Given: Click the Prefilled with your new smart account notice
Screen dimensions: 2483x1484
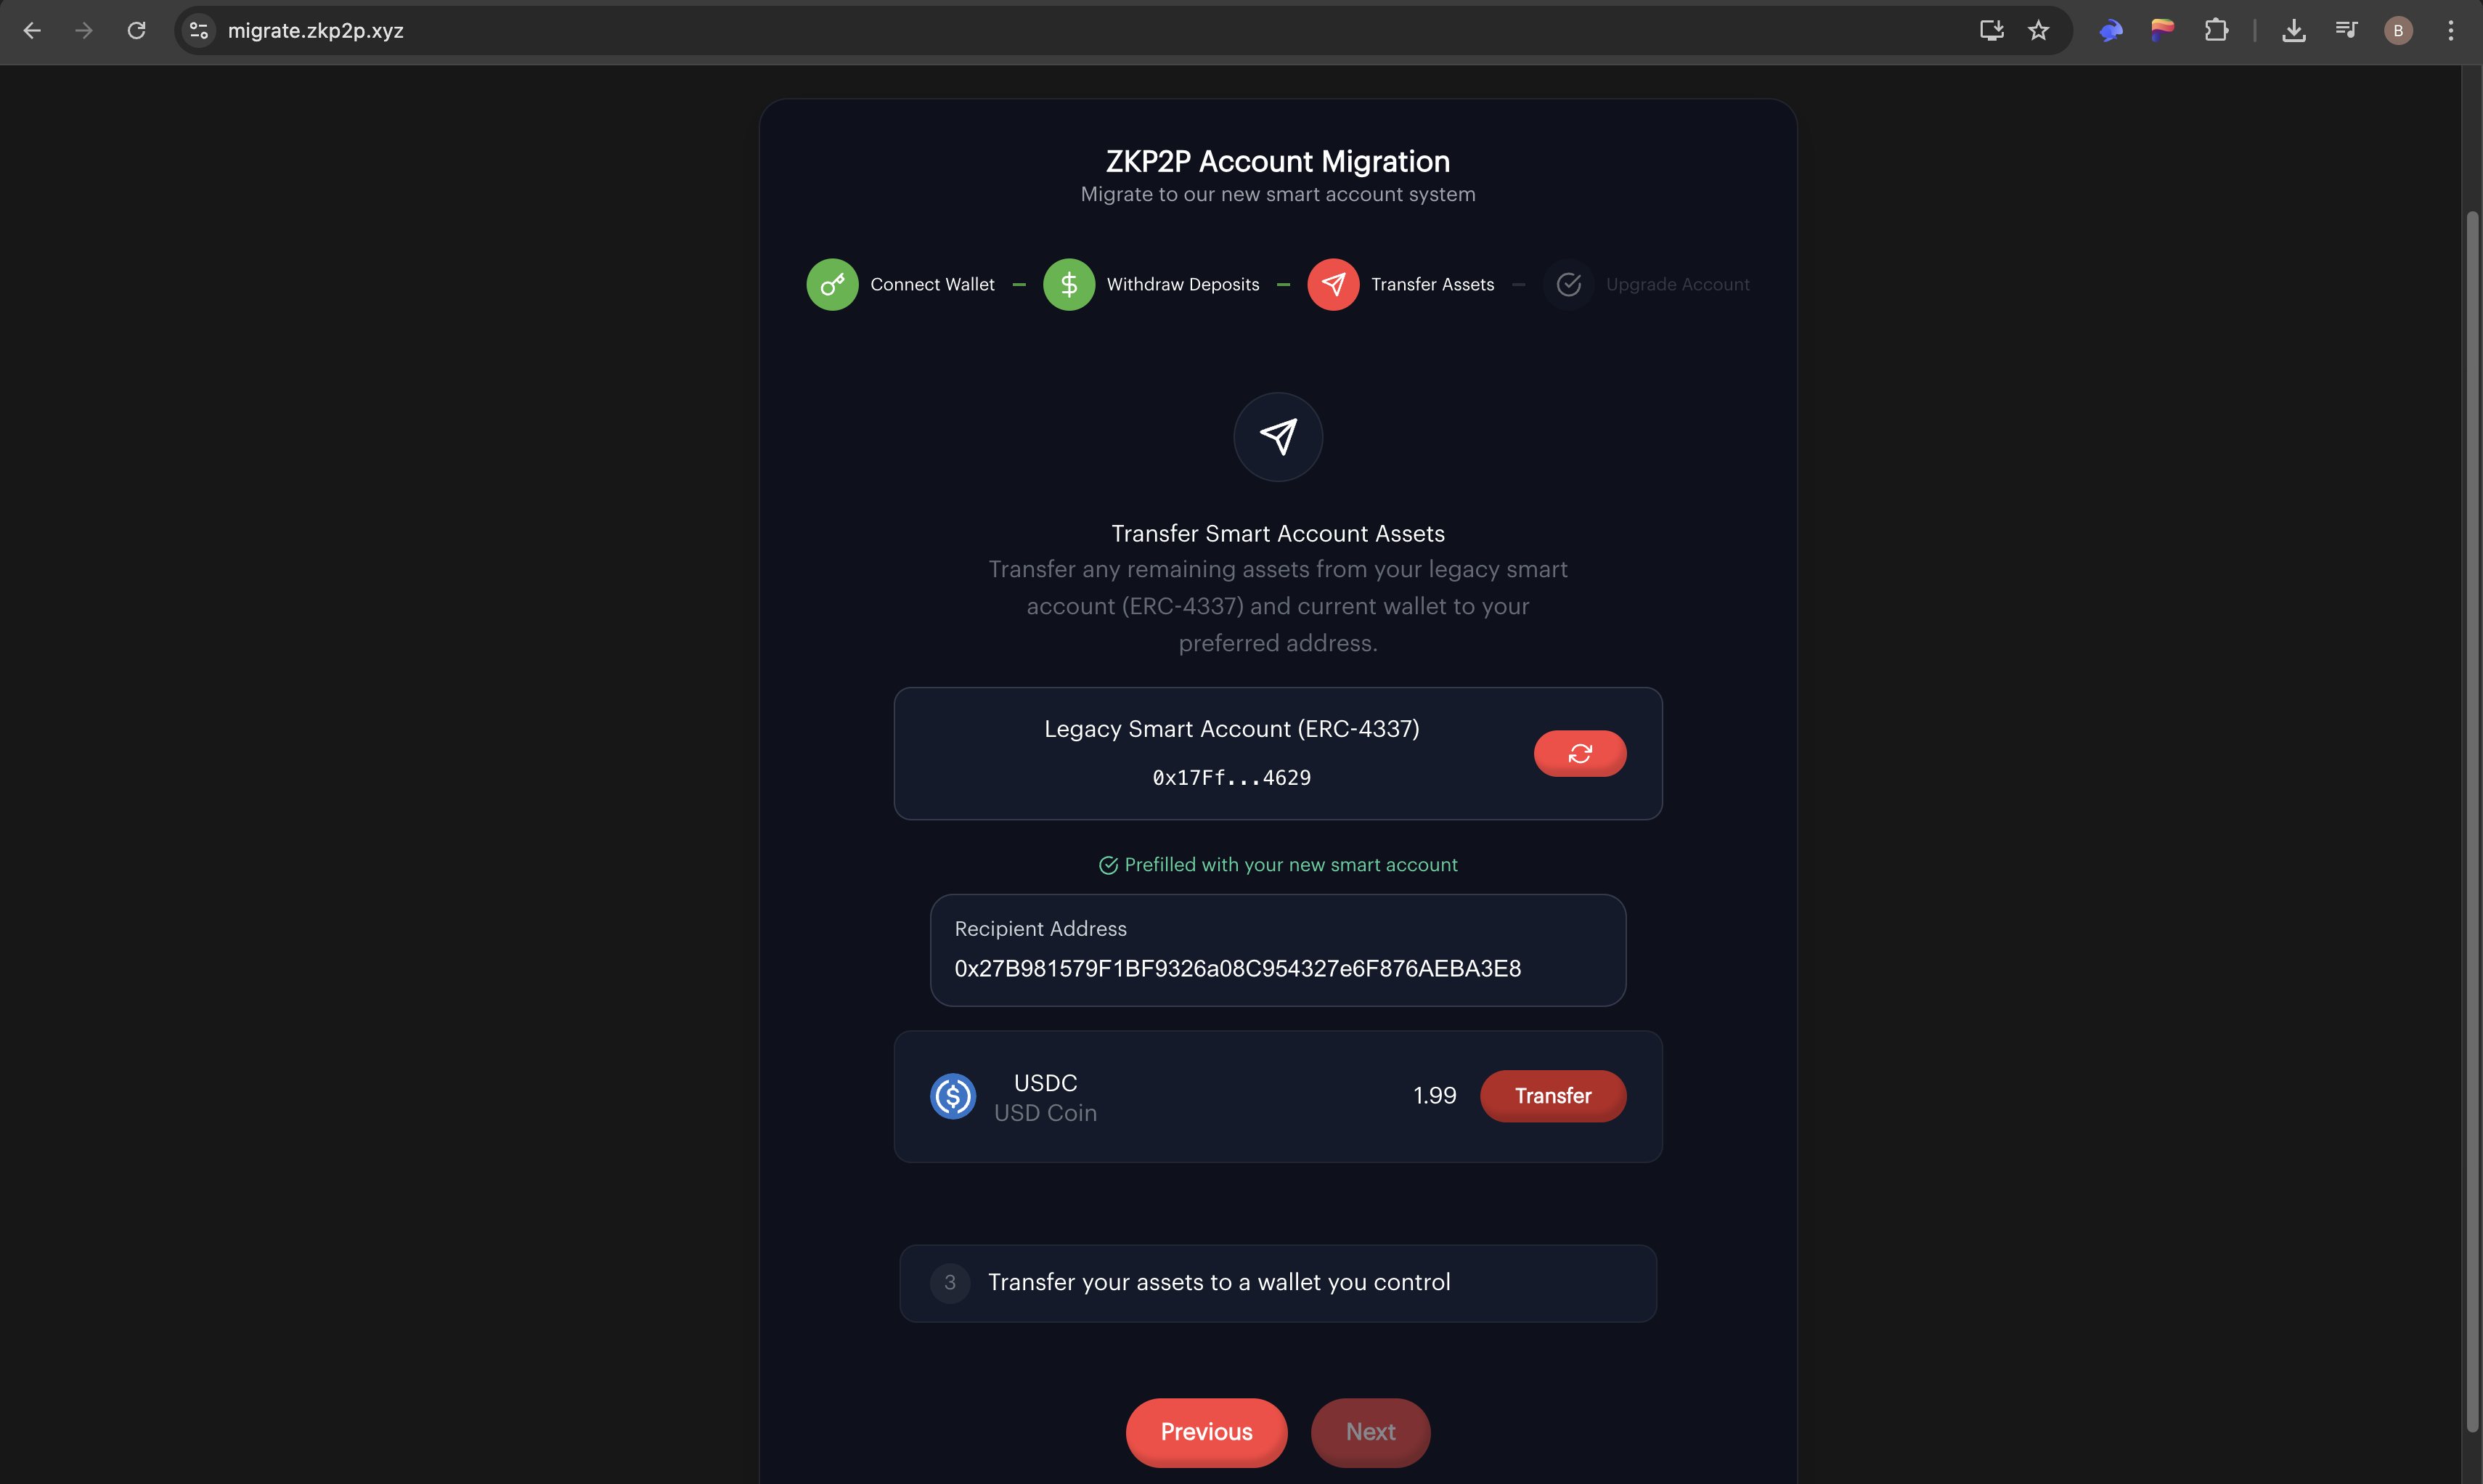Looking at the screenshot, I should tap(1290, 865).
